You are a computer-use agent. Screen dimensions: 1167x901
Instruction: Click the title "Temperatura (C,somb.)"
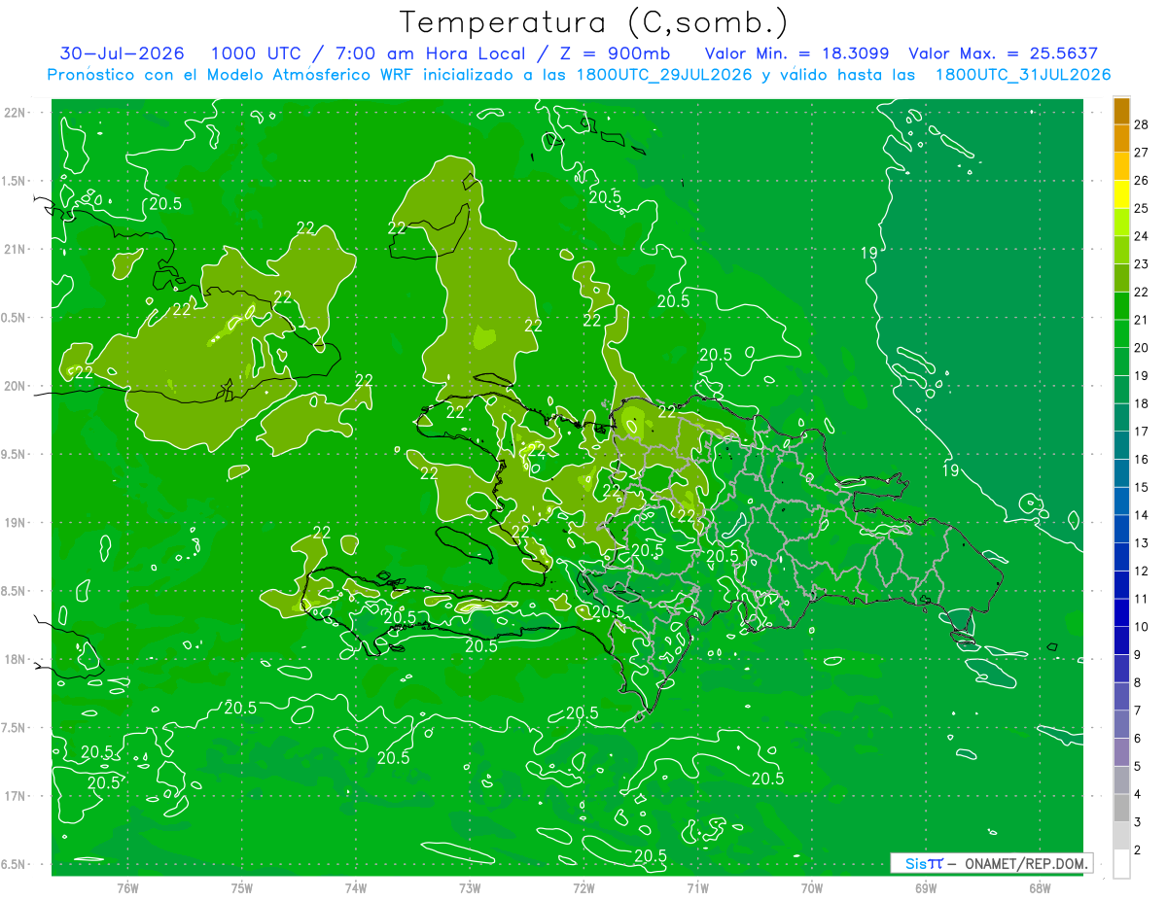(x=594, y=22)
